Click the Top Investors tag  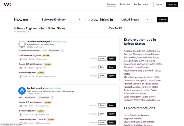point(44,97)
